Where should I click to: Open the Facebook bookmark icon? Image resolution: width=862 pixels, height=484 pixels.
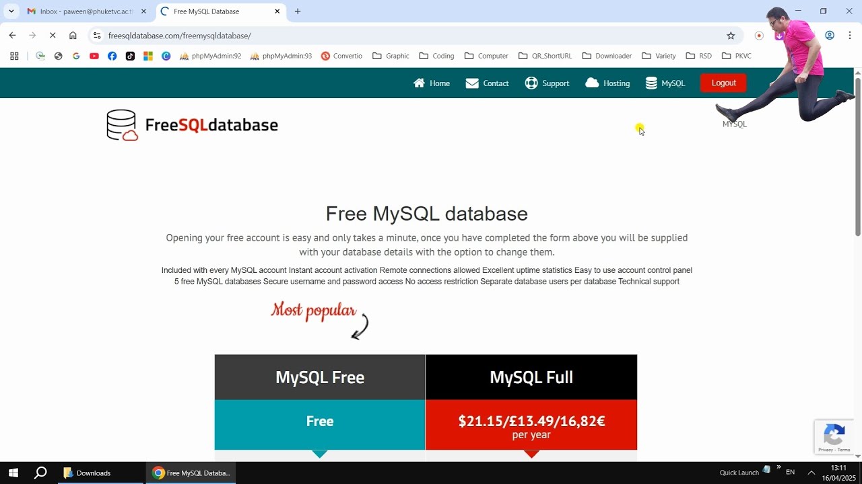[x=112, y=56]
